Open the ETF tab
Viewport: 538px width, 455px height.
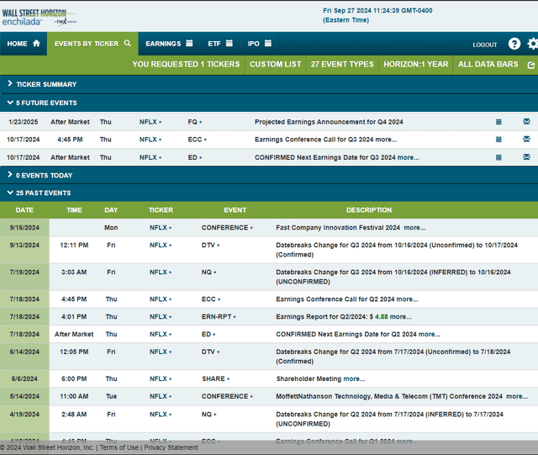[x=220, y=44]
